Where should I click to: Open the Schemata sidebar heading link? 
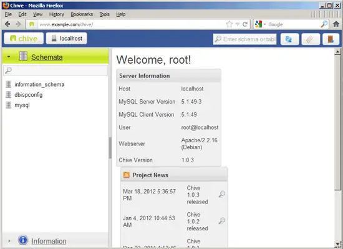click(47, 57)
